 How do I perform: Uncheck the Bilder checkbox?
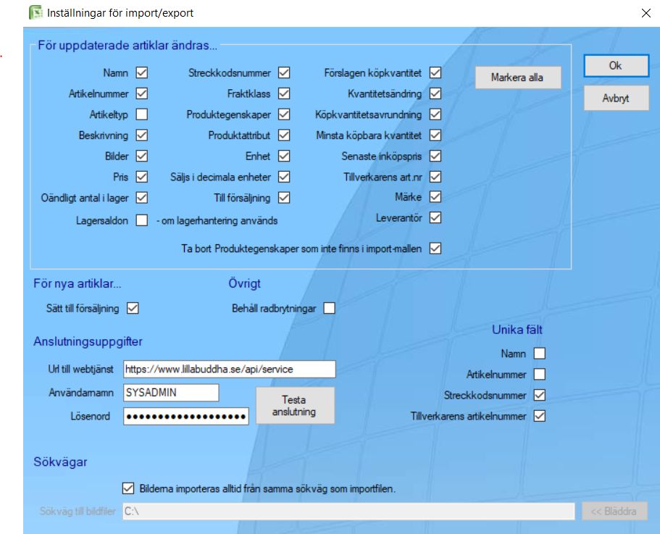click(142, 156)
